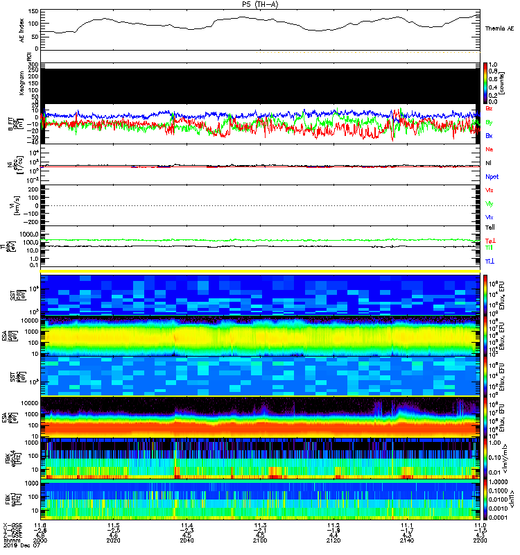Click the blue Npot legend label
Image resolution: width=520 pixels, height=555 pixels.
coord(492,177)
